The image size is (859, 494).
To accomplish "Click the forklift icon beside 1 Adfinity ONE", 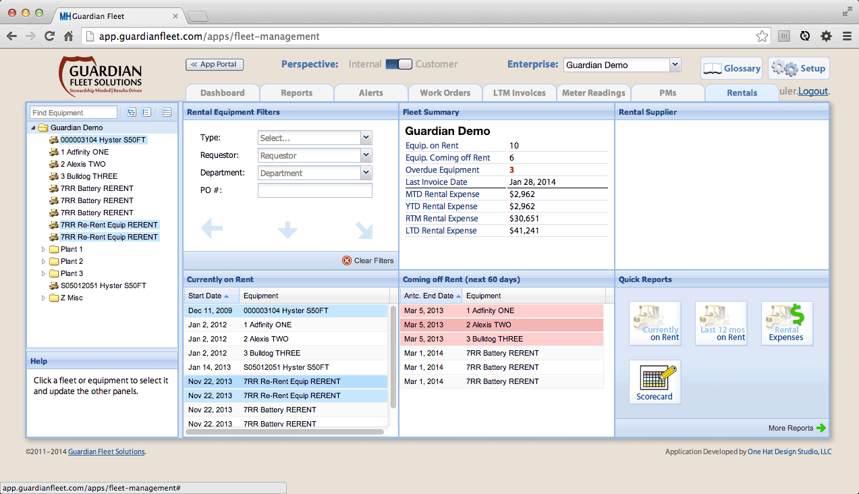I will click(x=54, y=152).
